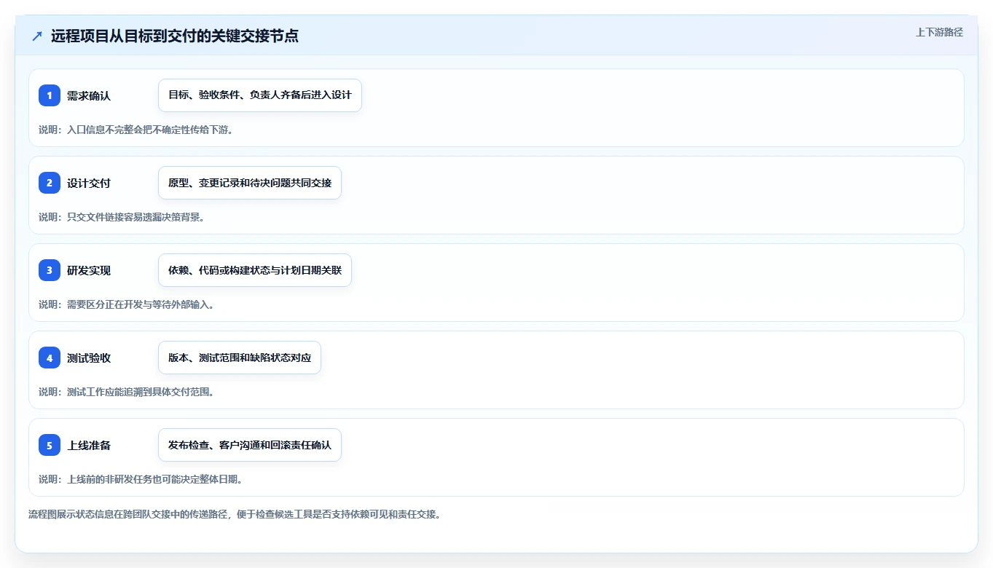Click the note 上线前的非研发任务也可能决定整体日期
The width and height of the screenshot is (993, 568).
coord(141,479)
